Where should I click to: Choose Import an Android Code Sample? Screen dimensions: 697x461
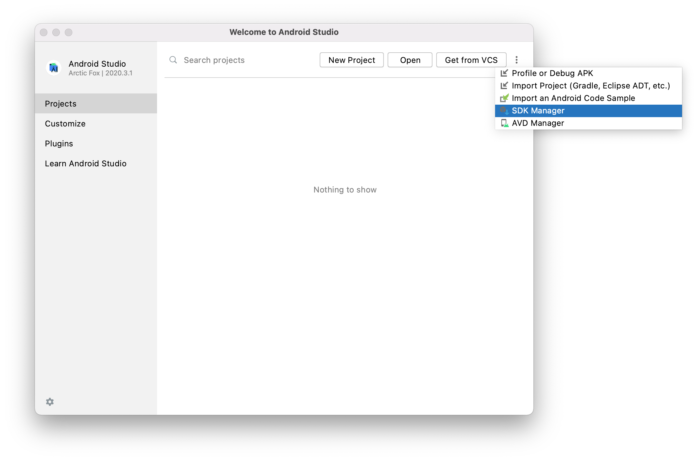(588, 98)
